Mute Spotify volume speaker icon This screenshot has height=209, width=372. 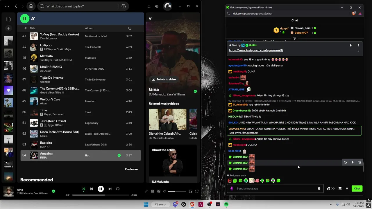pos(165,191)
